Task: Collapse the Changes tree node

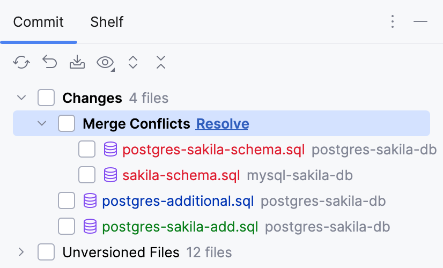Action: 21,98
